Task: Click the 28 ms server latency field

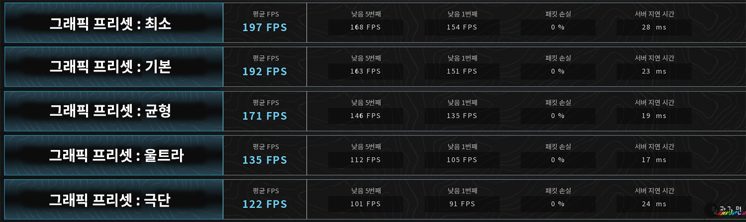Action: 654,27
